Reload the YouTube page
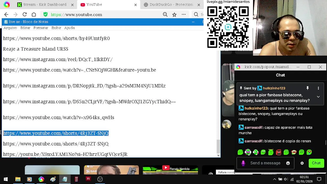Image resolution: width=327 pixels, height=184 pixels. (x=25, y=15)
